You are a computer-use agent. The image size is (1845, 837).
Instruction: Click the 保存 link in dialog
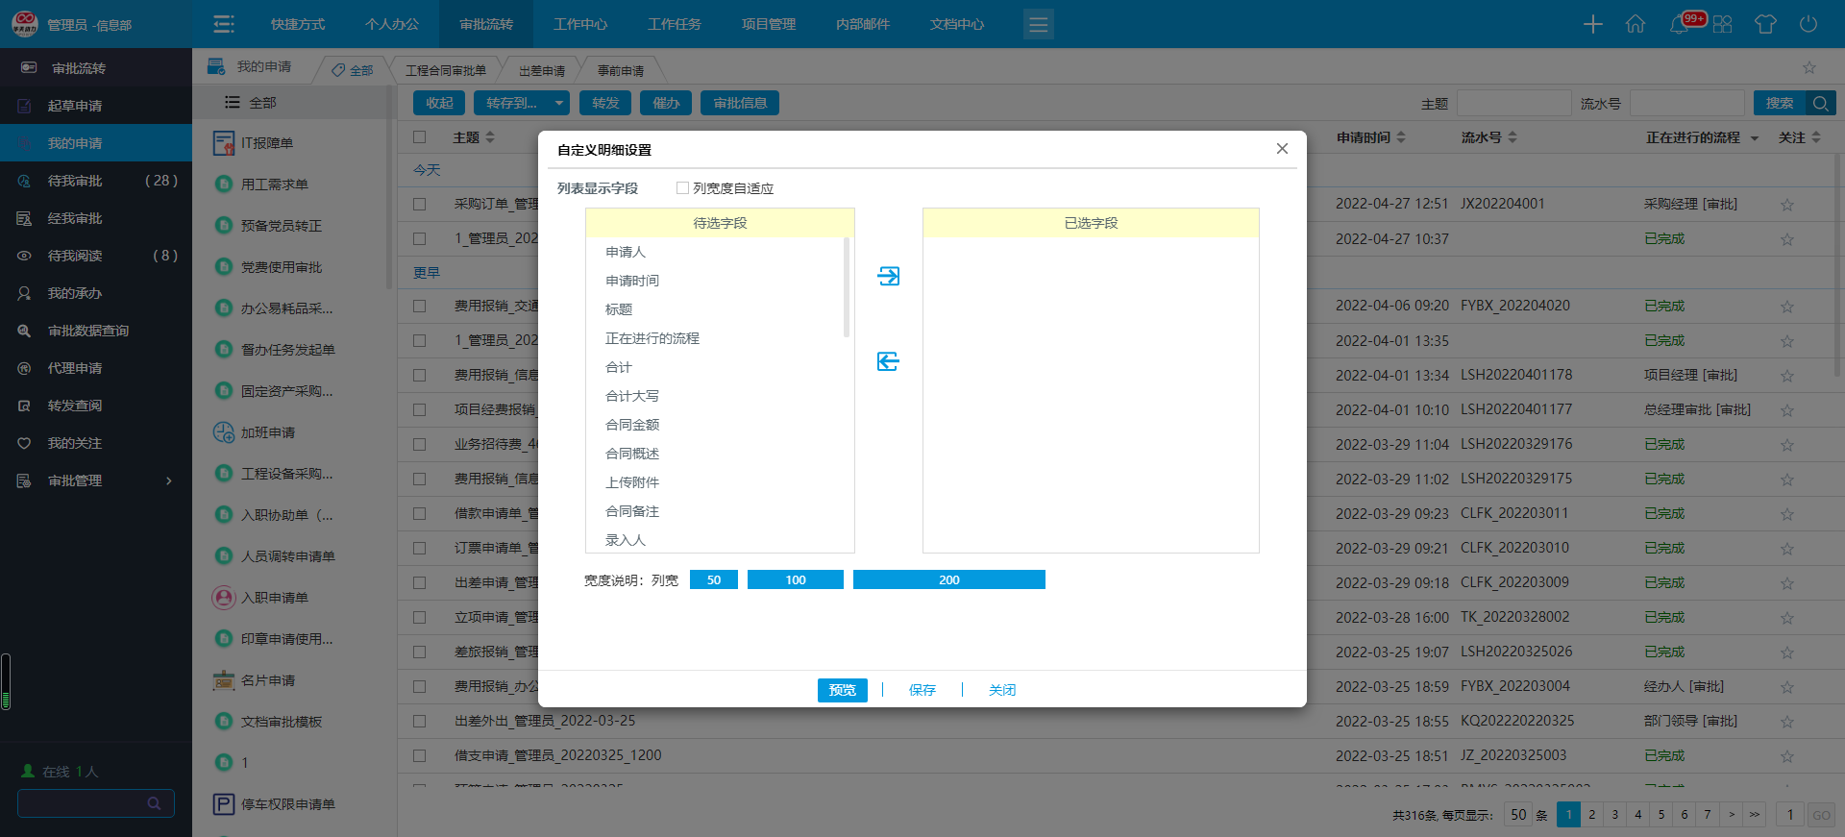tap(922, 690)
